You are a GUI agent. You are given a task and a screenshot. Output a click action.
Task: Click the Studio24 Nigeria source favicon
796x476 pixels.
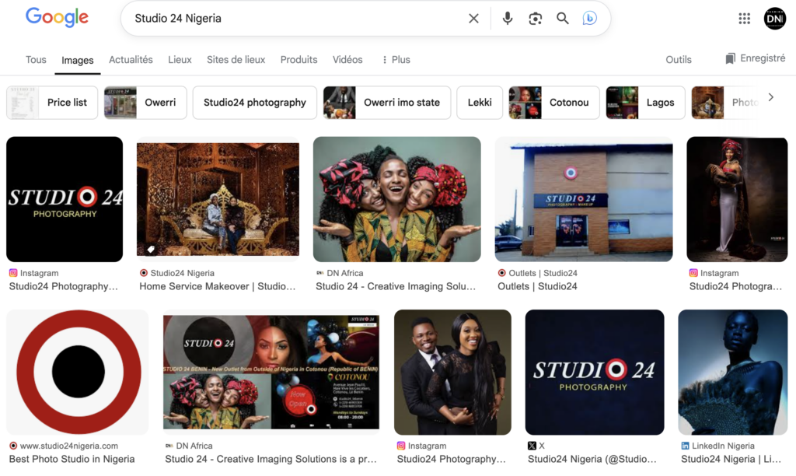coord(144,273)
